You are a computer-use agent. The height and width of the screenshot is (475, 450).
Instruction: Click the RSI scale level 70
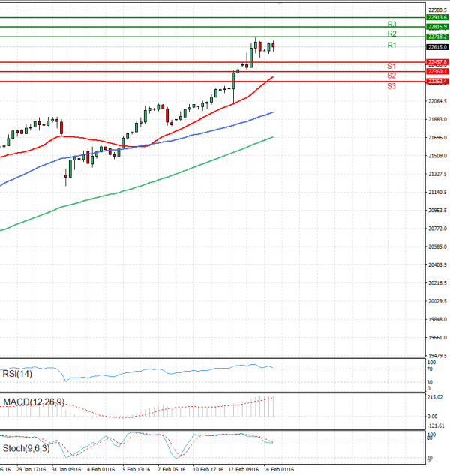point(430,369)
